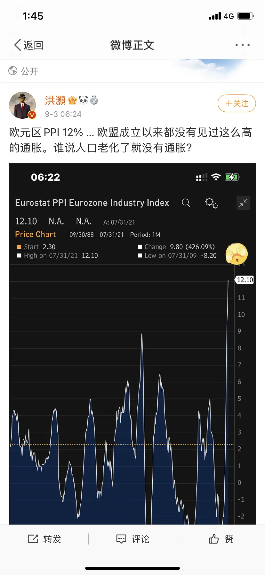This screenshot has height=575, width=265.
Task: Follow the user with +关注 button
Action: pos(237,103)
